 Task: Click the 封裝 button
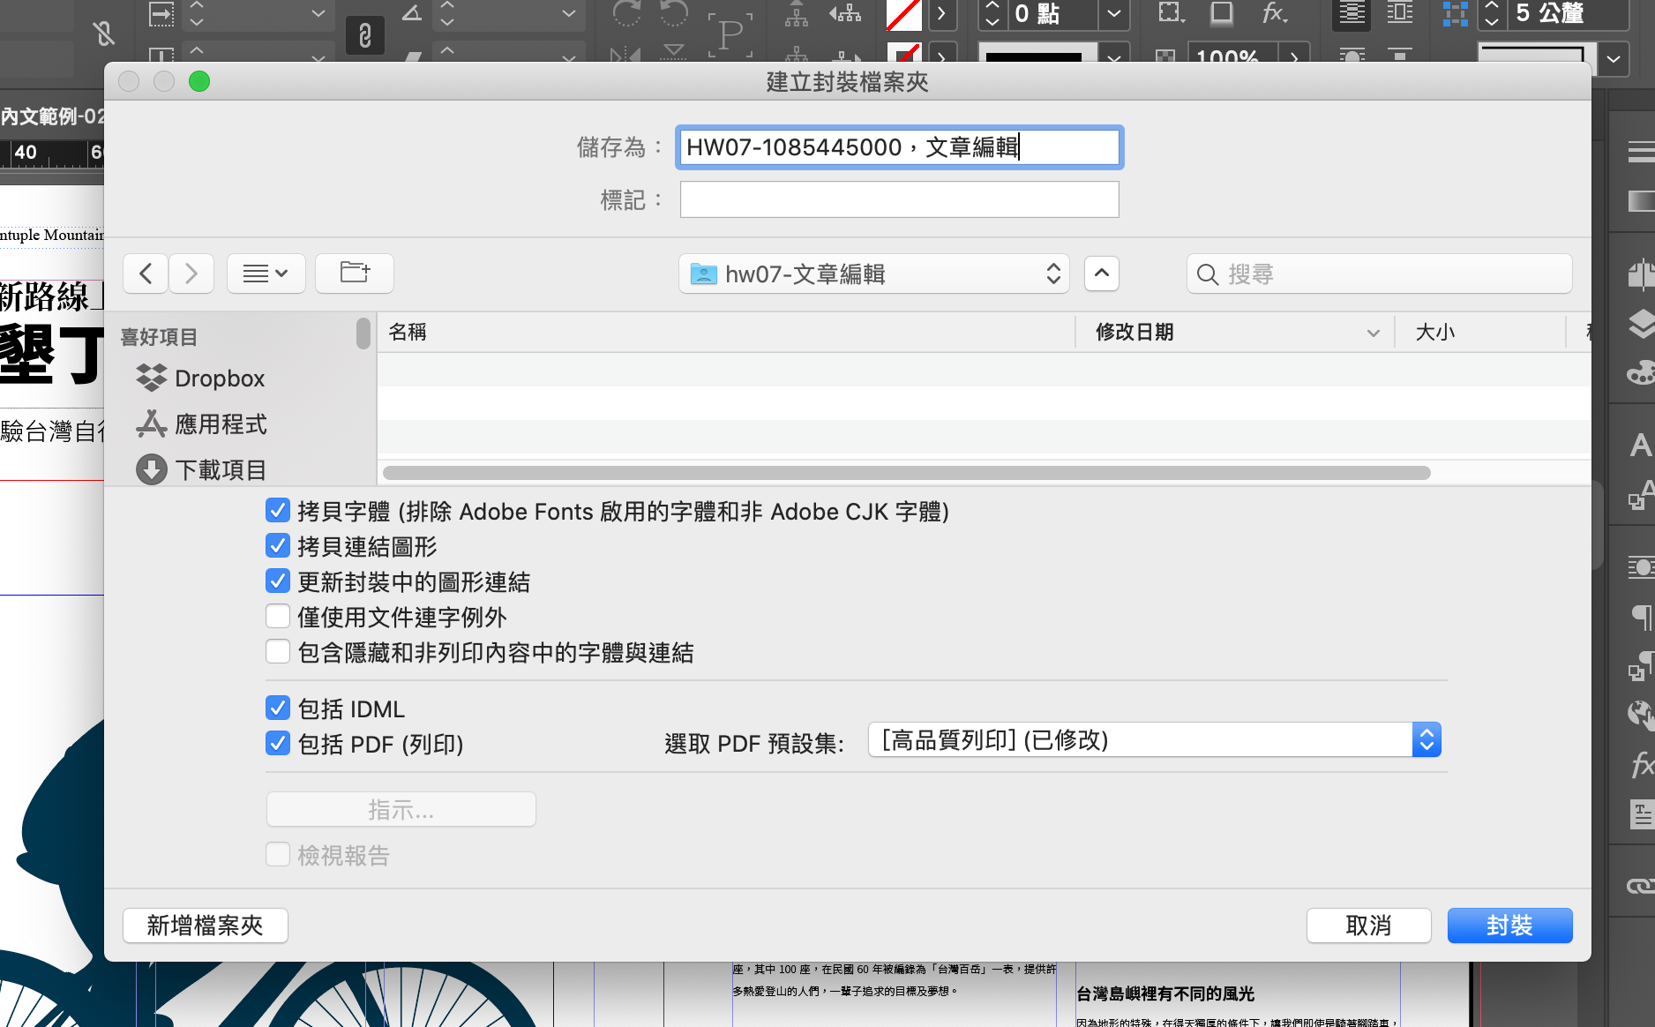1509,926
